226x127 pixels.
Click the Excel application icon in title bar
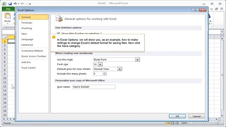(4, 4)
